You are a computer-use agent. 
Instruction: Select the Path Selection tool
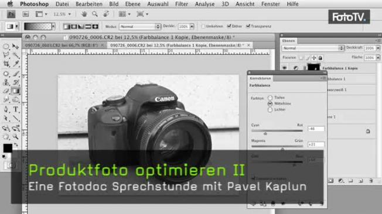click(6, 118)
